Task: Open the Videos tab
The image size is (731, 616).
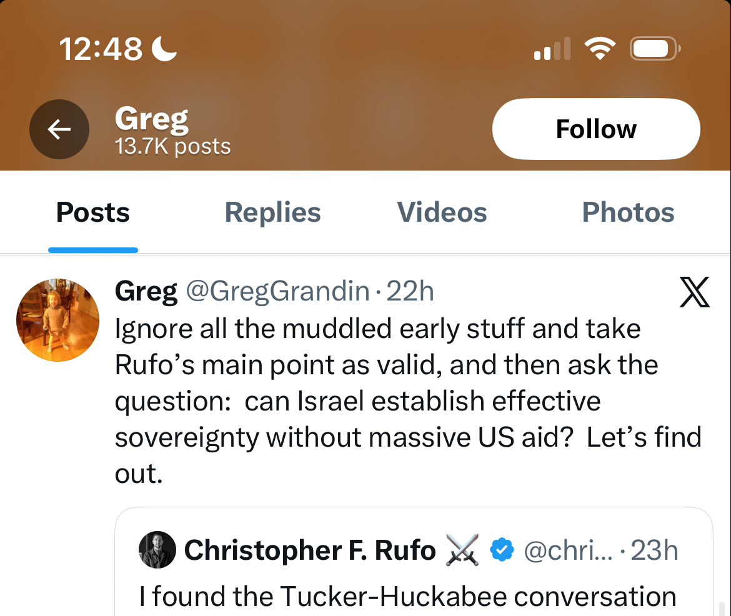Action: (442, 212)
